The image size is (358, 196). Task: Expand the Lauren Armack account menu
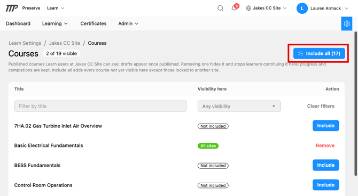(329, 9)
